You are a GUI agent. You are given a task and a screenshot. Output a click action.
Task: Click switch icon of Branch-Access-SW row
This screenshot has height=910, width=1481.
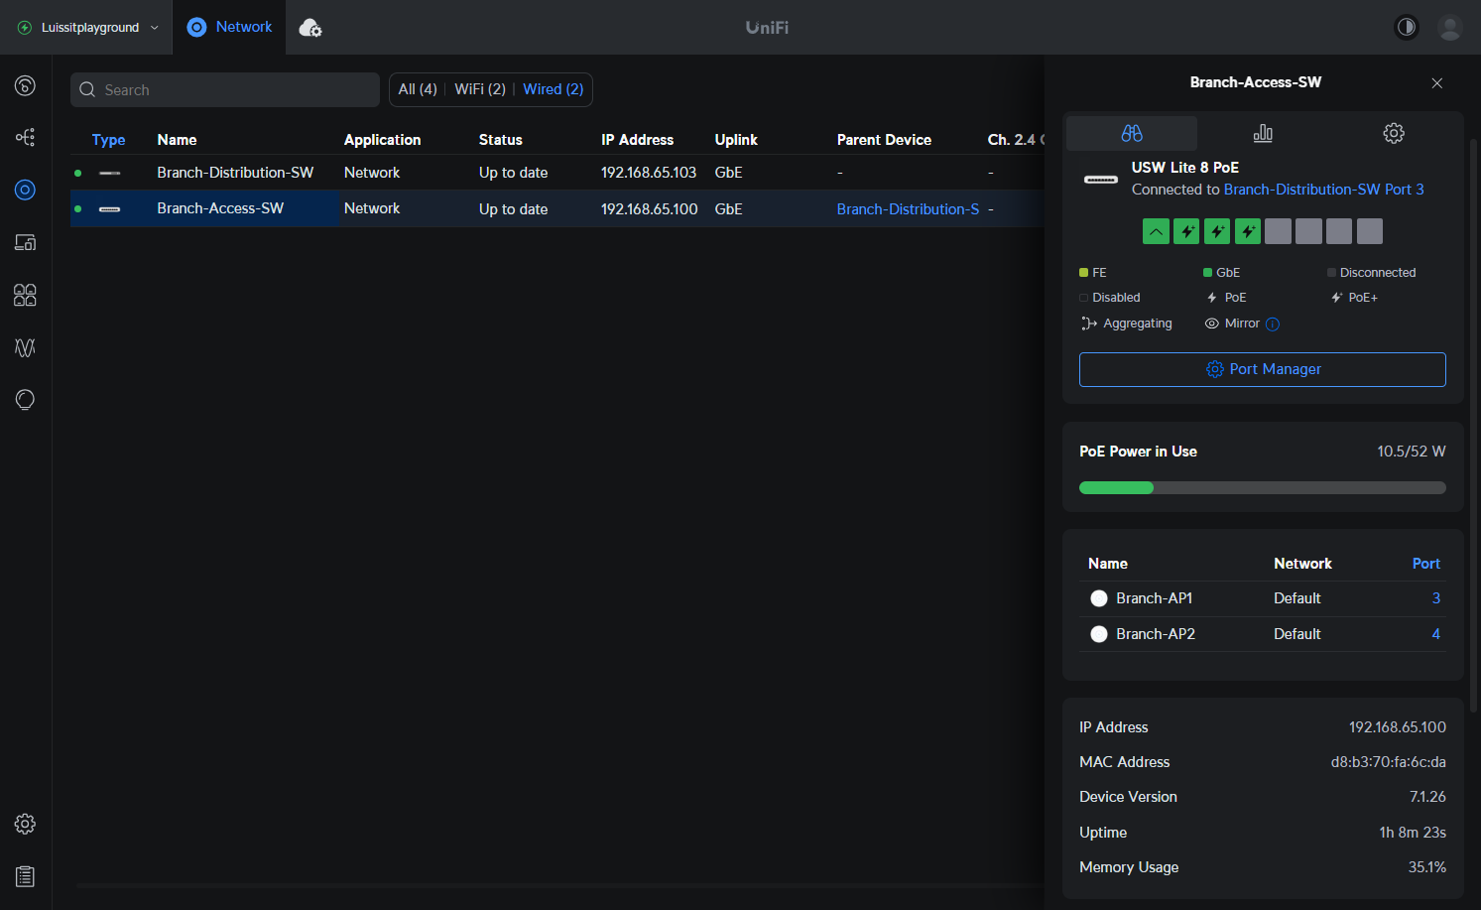click(110, 209)
